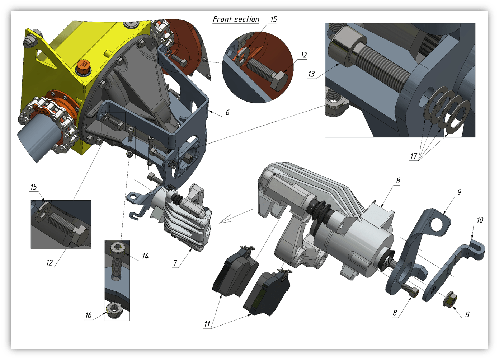The image size is (499, 360).
Task: Select label 15 beside the Front section title
Action: tap(274, 19)
